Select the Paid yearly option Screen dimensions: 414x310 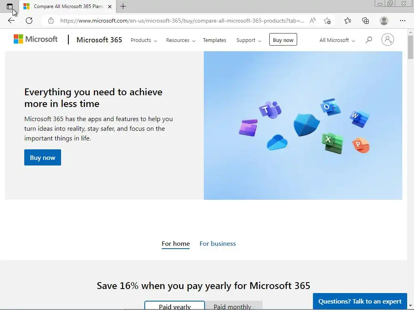tap(175, 306)
